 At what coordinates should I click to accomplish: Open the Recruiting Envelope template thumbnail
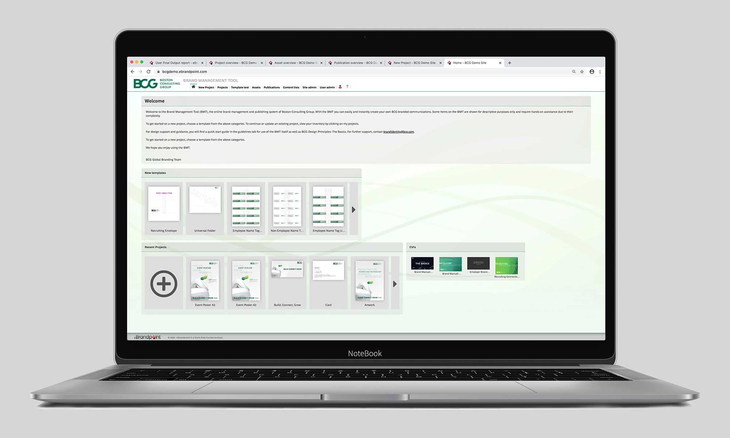164,204
